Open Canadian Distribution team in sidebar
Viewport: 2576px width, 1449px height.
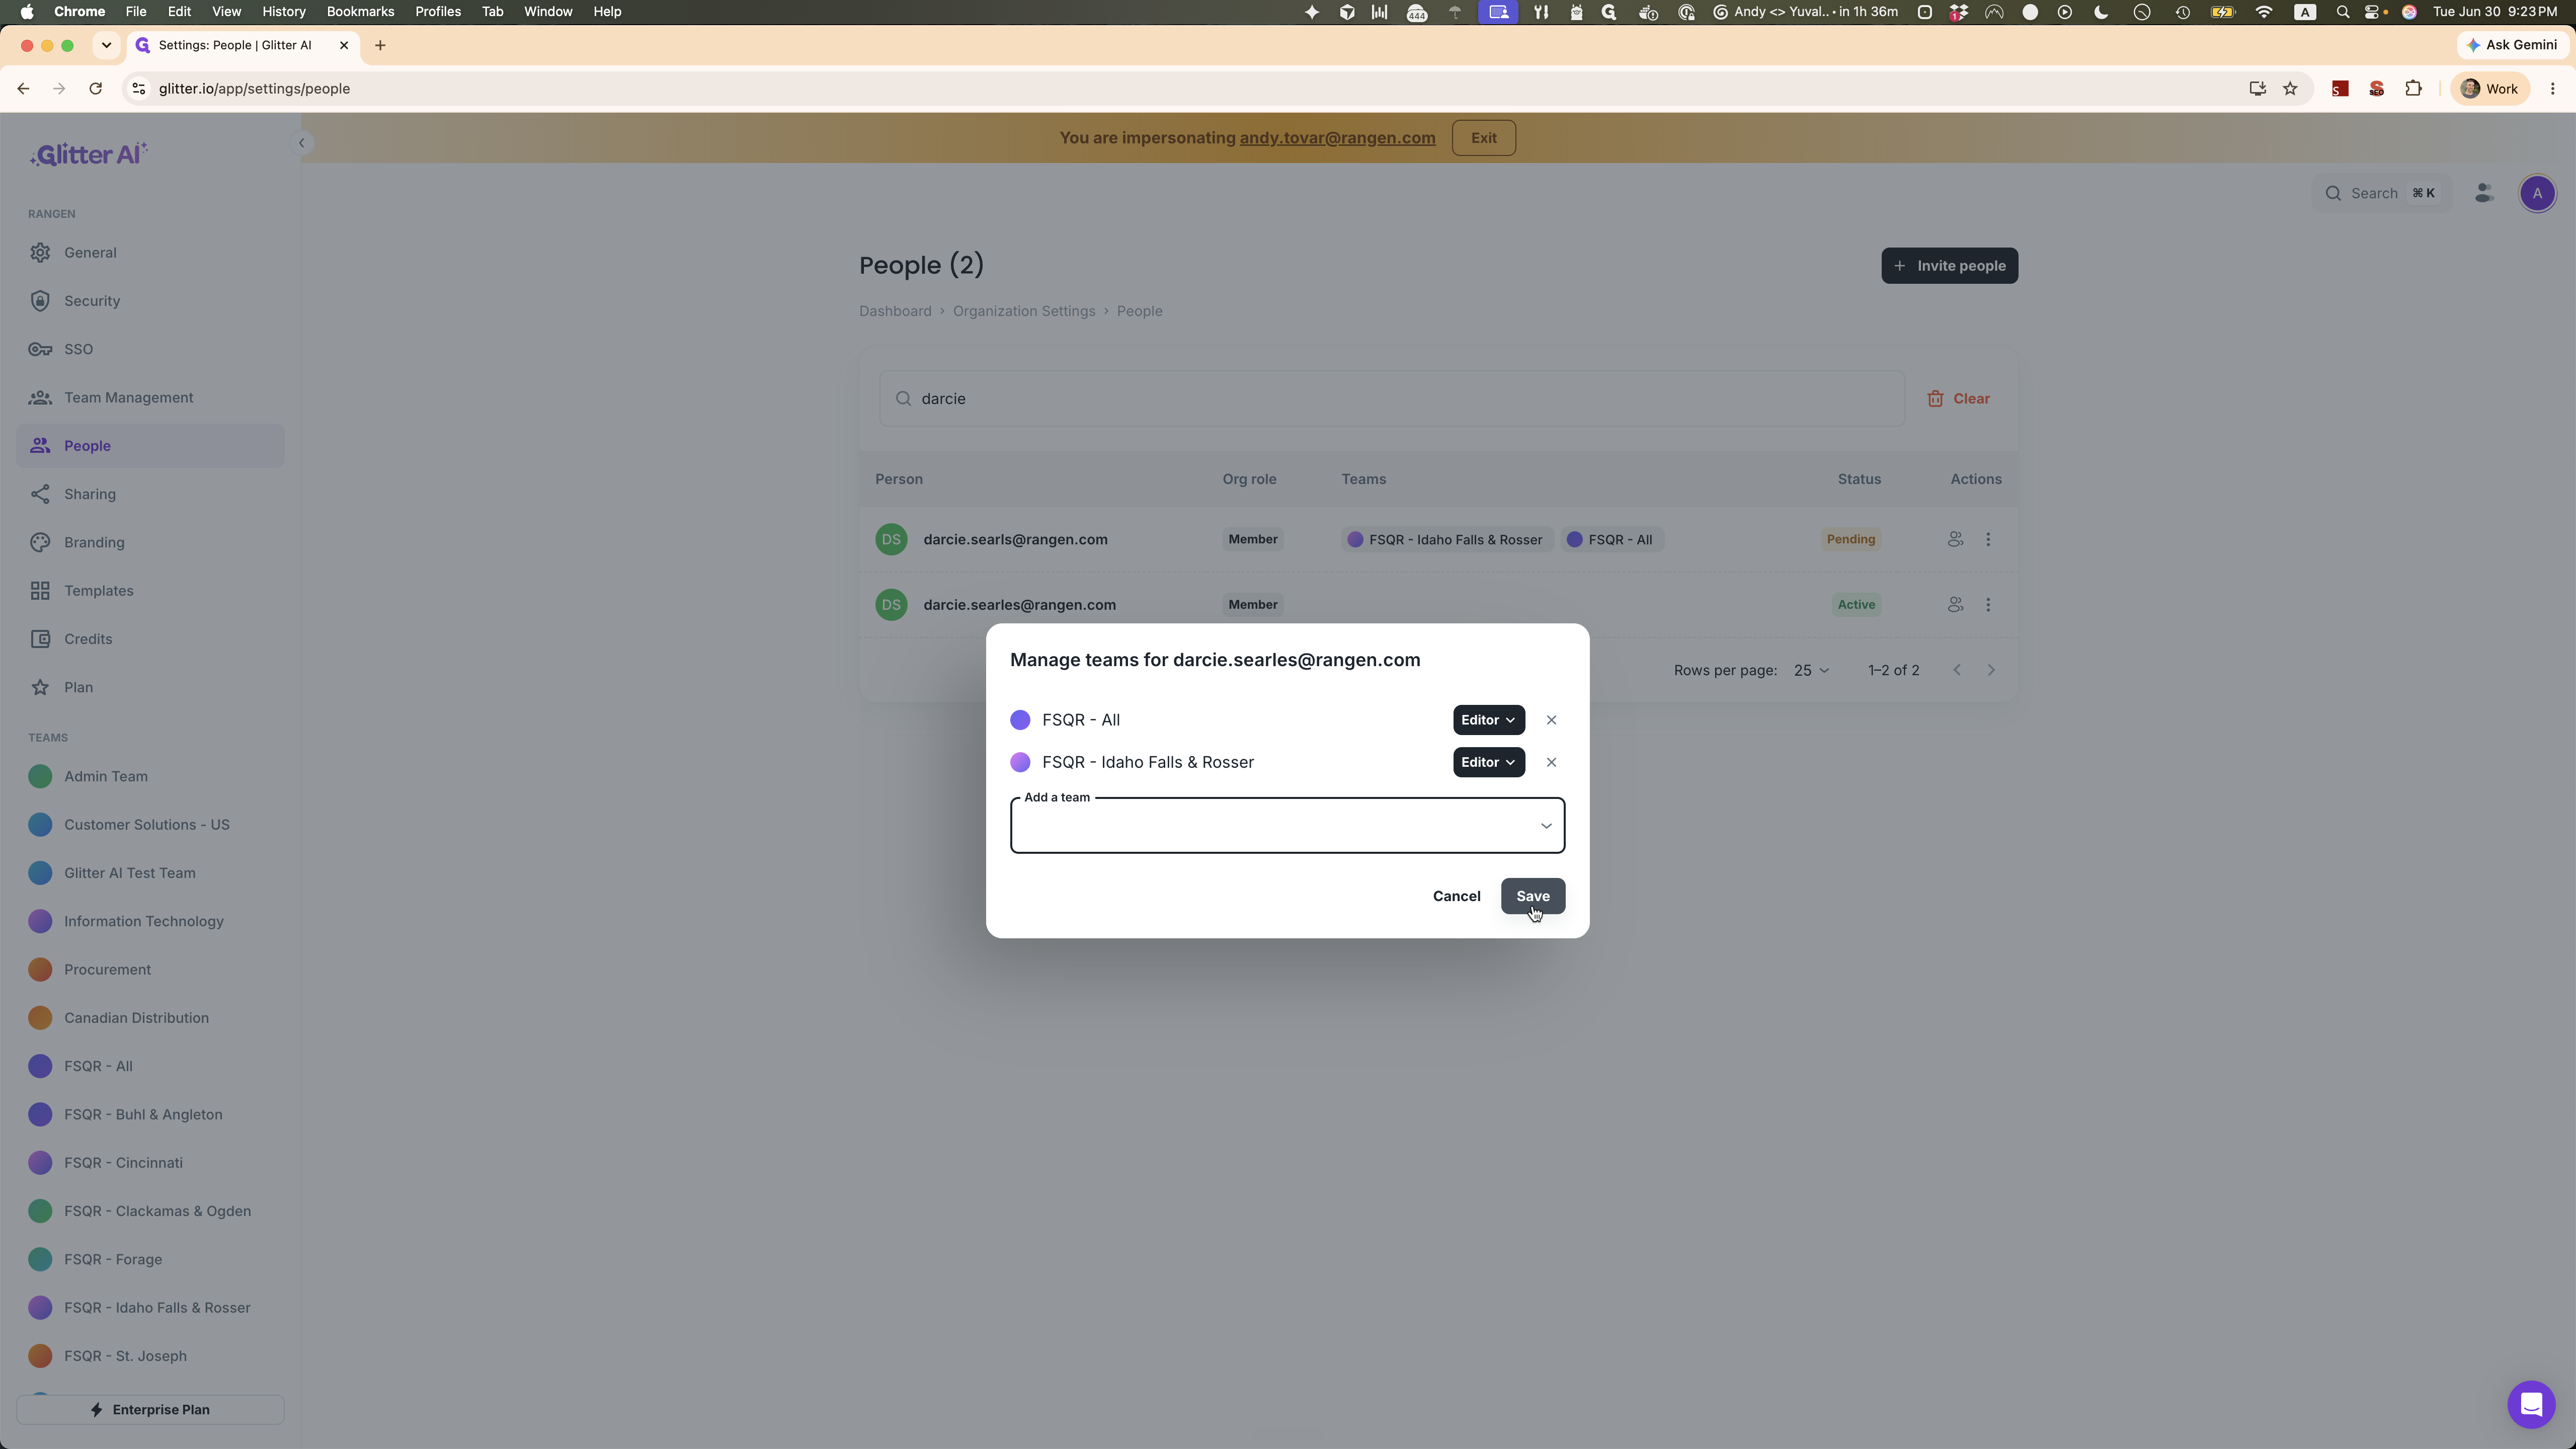(x=150, y=1018)
